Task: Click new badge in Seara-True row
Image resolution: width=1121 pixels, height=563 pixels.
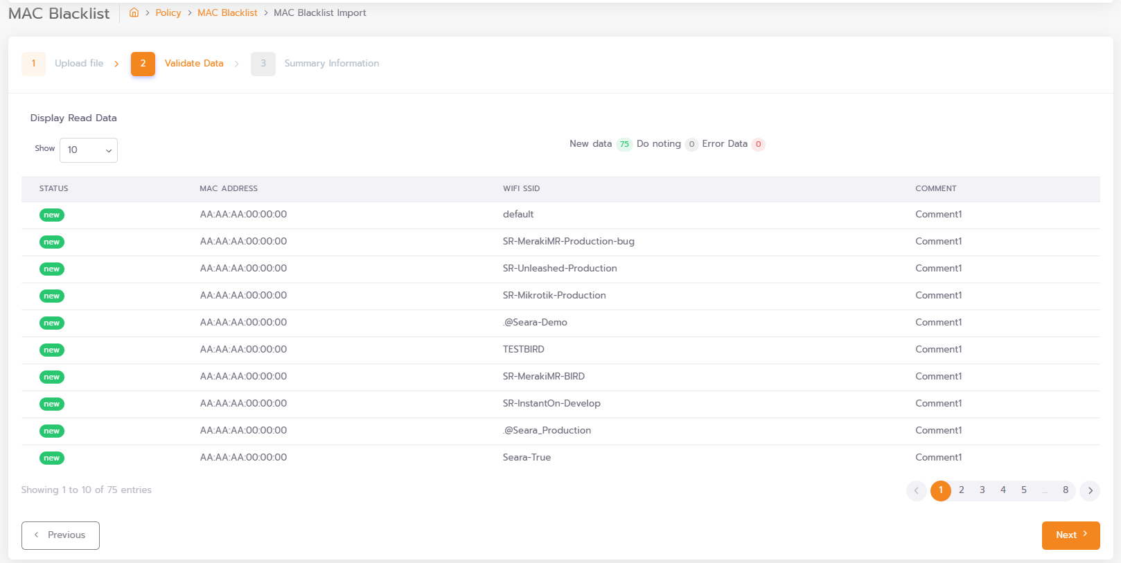Action: (x=52, y=458)
